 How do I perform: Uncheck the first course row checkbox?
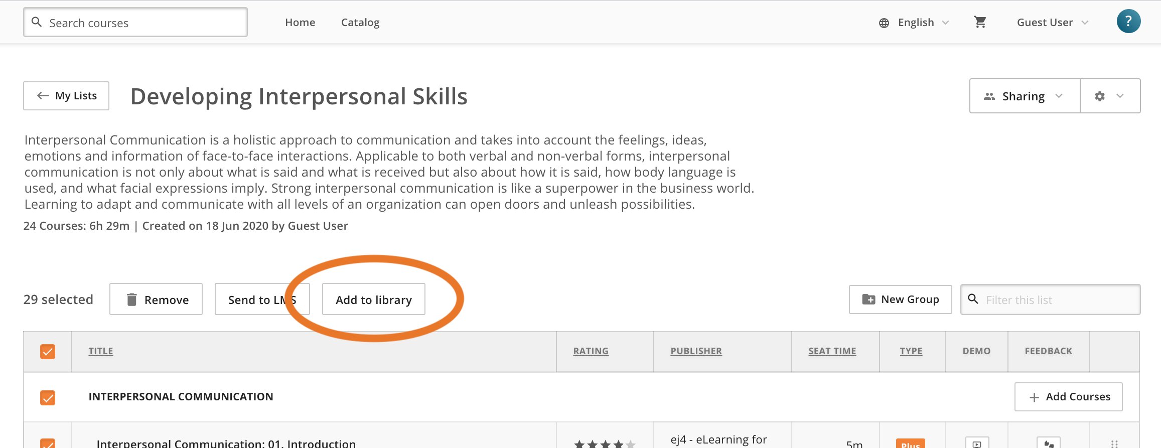tap(48, 443)
